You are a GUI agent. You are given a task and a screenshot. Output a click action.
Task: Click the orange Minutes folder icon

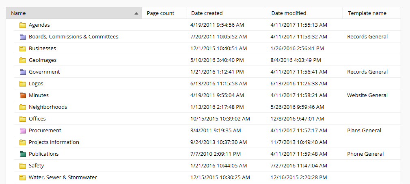(23, 95)
